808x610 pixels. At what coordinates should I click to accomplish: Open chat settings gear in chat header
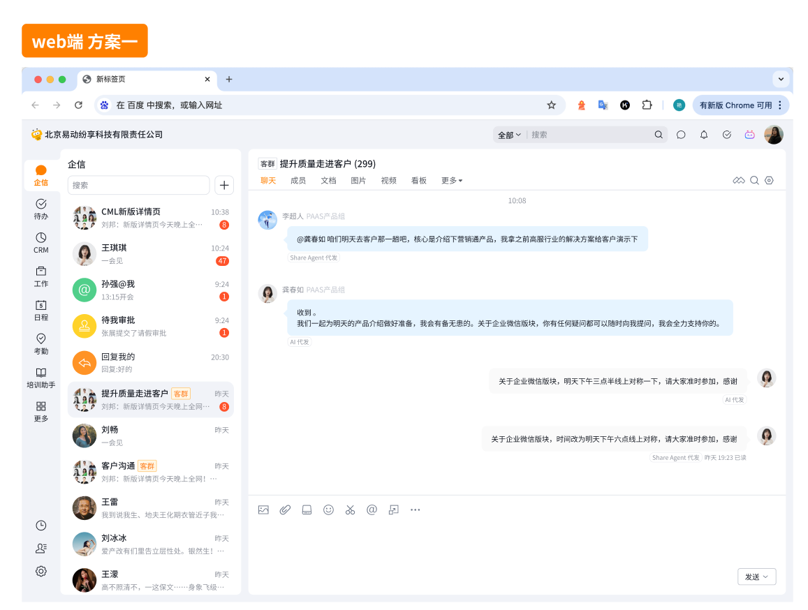(x=770, y=180)
